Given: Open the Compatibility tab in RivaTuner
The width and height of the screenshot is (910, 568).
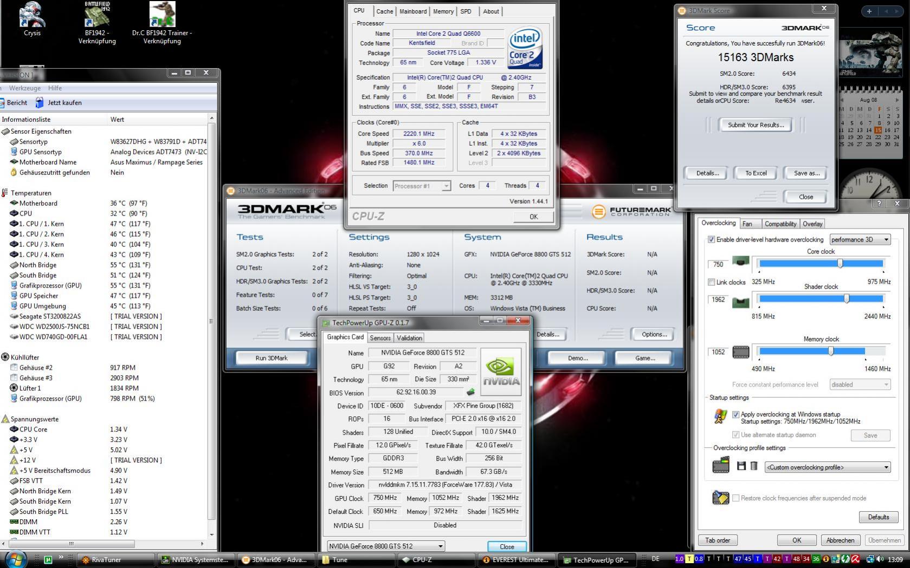Looking at the screenshot, I should [x=780, y=224].
